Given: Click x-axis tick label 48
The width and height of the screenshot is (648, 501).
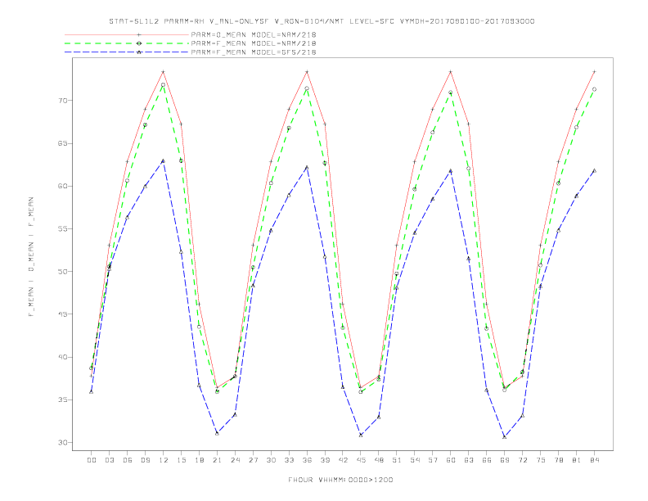Looking at the screenshot, I should [x=379, y=460].
